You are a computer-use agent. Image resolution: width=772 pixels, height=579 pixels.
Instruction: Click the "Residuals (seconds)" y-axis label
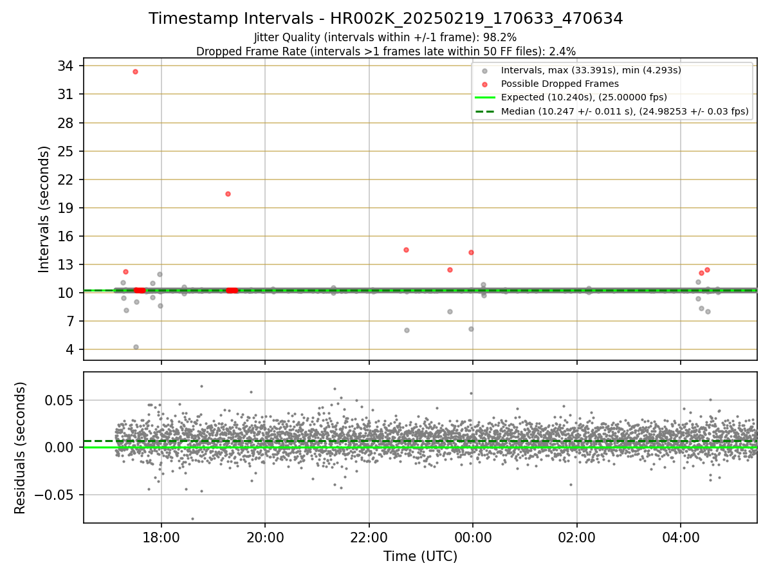(20, 448)
